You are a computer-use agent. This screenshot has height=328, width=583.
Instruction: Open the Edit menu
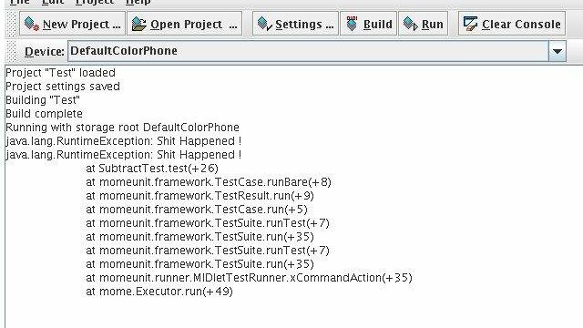point(53,2)
